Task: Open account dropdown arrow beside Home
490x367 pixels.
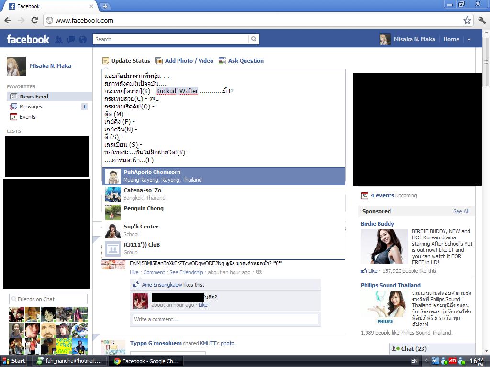Action: [x=469, y=39]
